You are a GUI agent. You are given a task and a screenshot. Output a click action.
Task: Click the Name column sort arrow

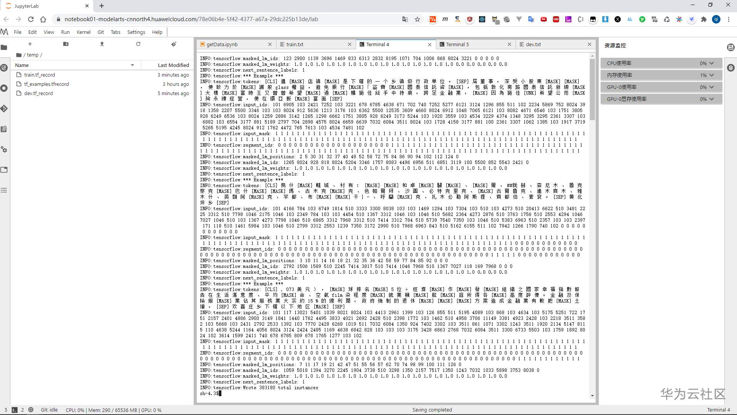[x=132, y=65]
